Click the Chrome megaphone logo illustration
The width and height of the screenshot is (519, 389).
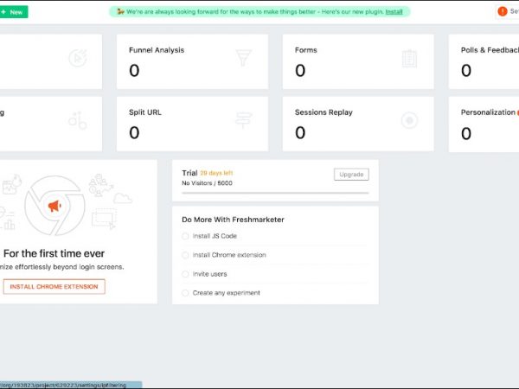coord(54,206)
